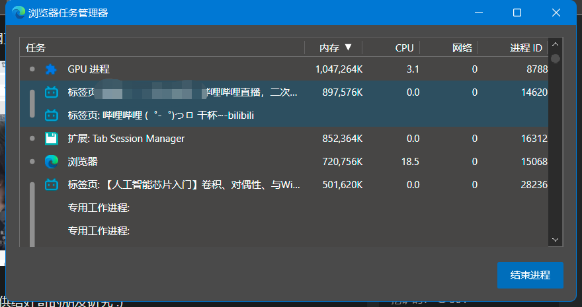Click the 结束进程 button

coord(530,275)
